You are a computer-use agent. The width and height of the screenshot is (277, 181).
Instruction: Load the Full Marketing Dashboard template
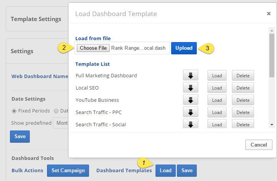tap(217, 75)
